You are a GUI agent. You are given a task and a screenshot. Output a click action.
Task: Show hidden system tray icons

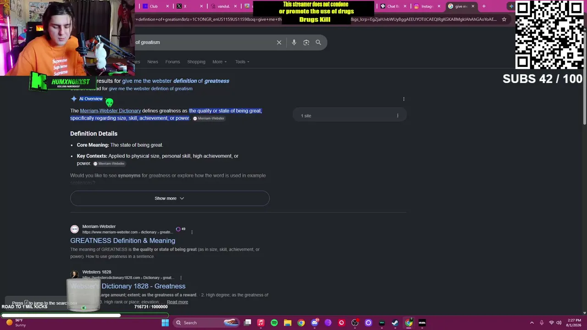tap(532, 323)
